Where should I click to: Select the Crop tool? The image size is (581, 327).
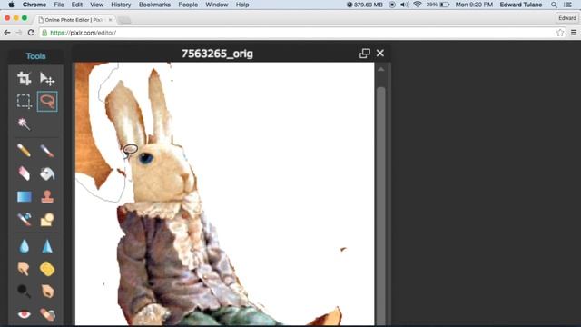pos(25,79)
